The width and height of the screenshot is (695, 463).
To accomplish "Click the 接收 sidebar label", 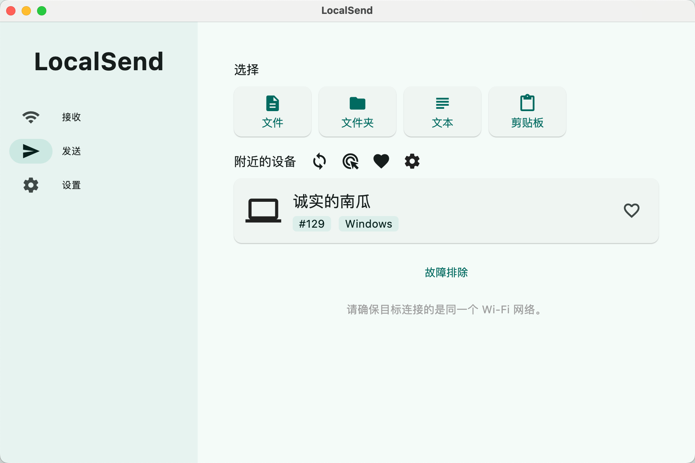I will pos(71,117).
